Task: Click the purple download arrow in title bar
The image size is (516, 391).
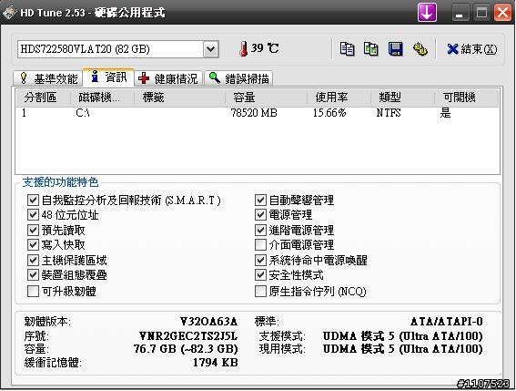Action: coord(427,13)
